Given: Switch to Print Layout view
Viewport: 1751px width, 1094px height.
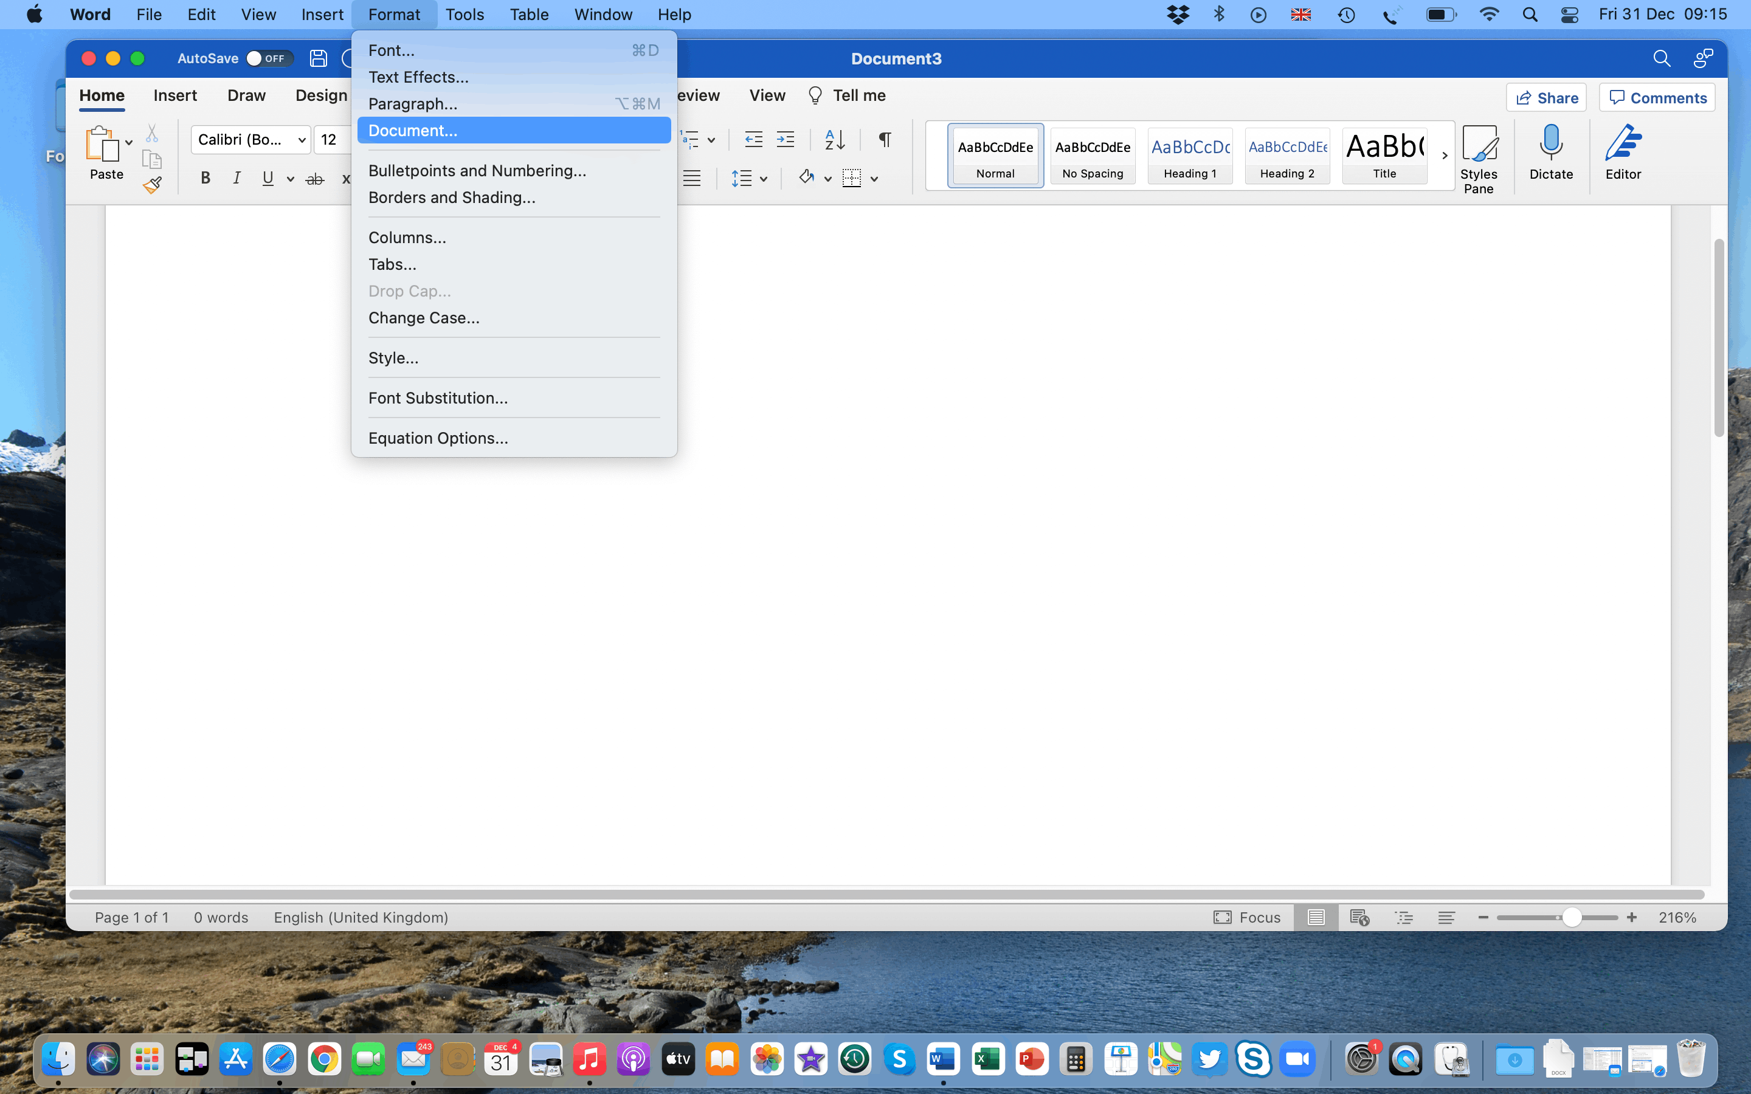Looking at the screenshot, I should [1316, 918].
